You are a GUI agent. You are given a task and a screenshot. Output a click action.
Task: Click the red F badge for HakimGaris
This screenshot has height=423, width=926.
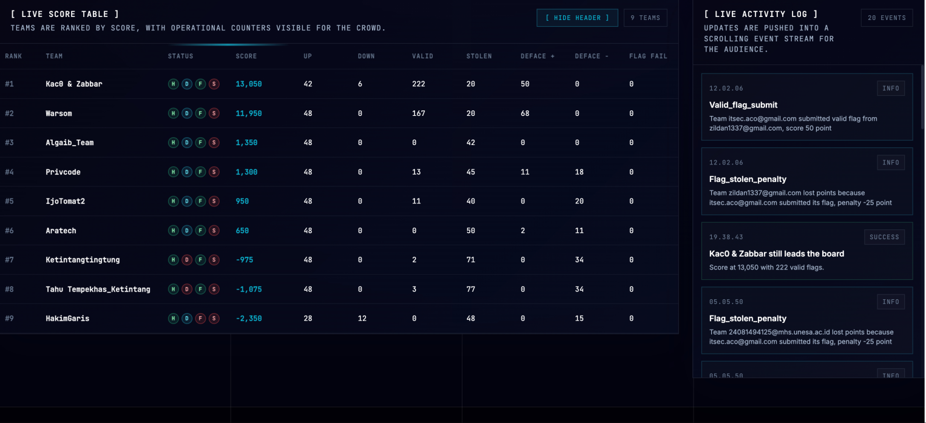tap(200, 319)
